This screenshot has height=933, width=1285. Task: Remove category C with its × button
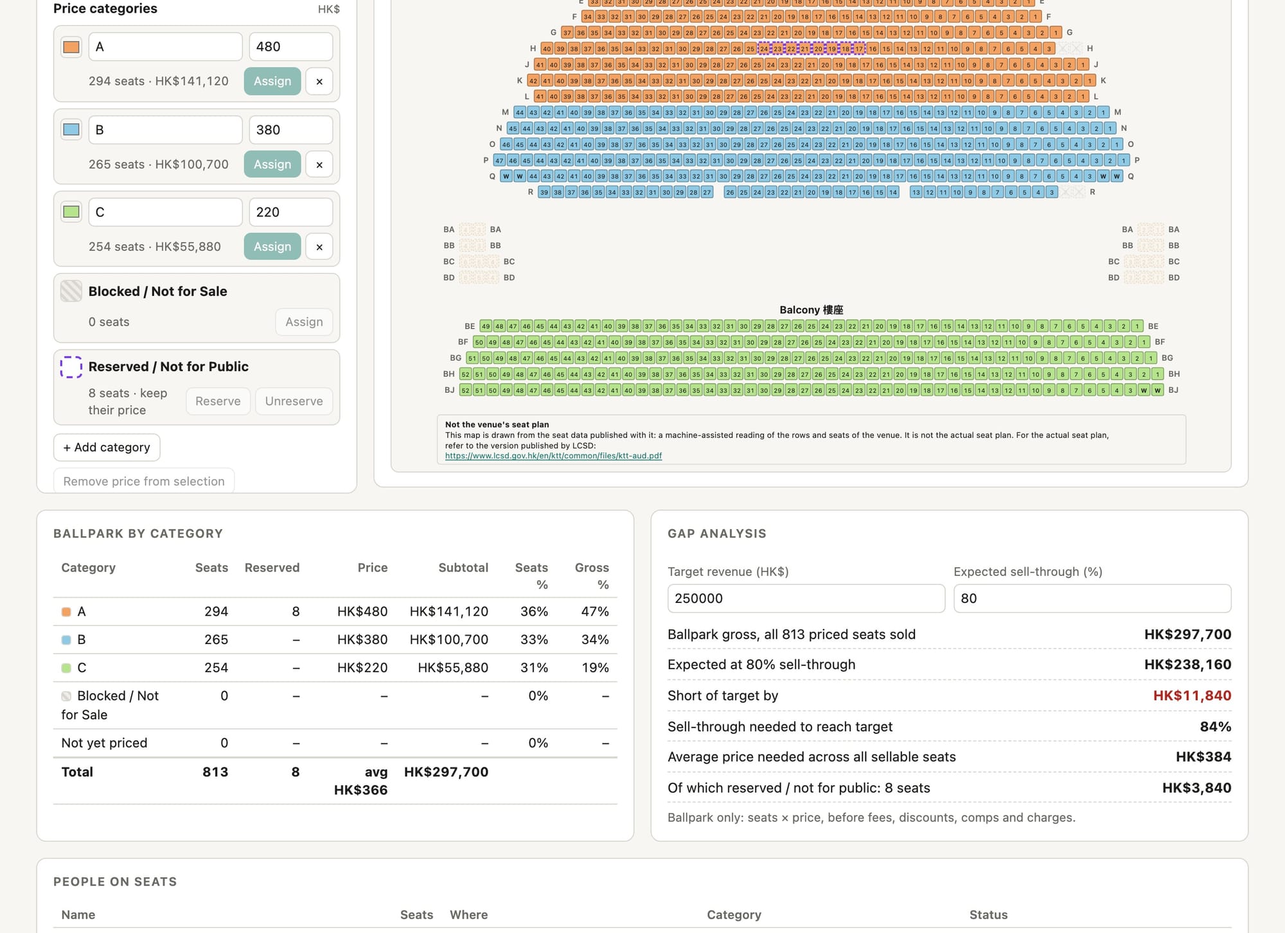click(319, 247)
